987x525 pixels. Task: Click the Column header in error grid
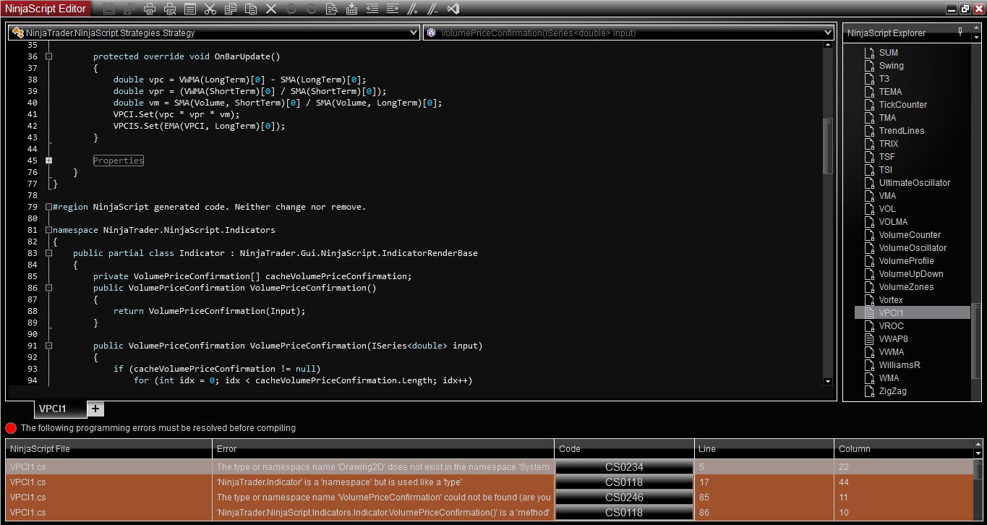click(x=903, y=449)
